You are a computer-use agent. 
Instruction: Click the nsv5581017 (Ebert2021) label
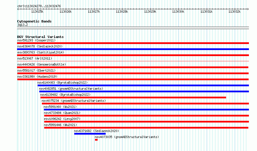click(36, 70)
